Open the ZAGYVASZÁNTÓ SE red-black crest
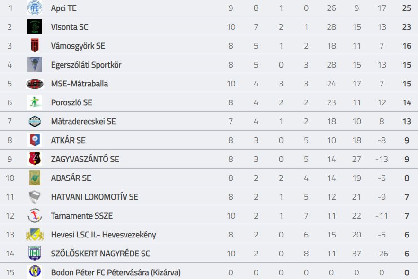The width and height of the screenshot is (418, 279). [35, 159]
